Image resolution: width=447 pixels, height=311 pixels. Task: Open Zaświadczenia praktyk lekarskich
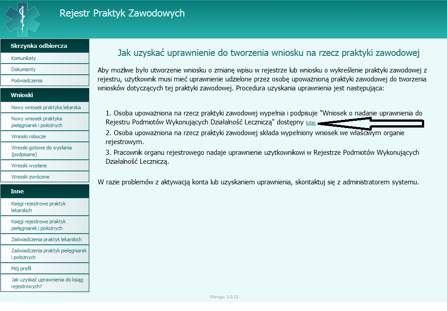45,239
